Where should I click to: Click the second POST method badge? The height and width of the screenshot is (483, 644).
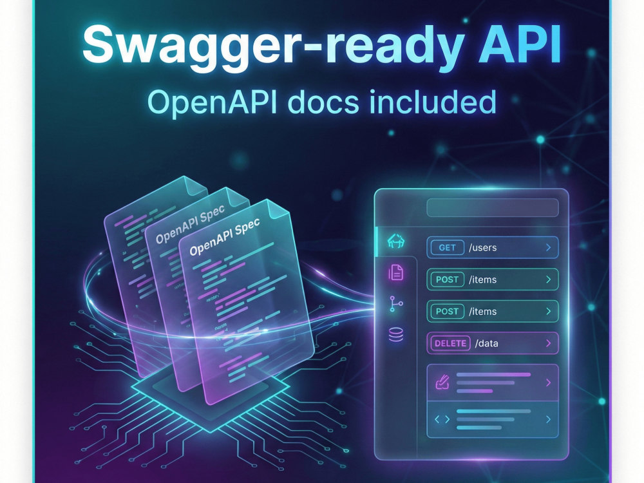tap(448, 311)
